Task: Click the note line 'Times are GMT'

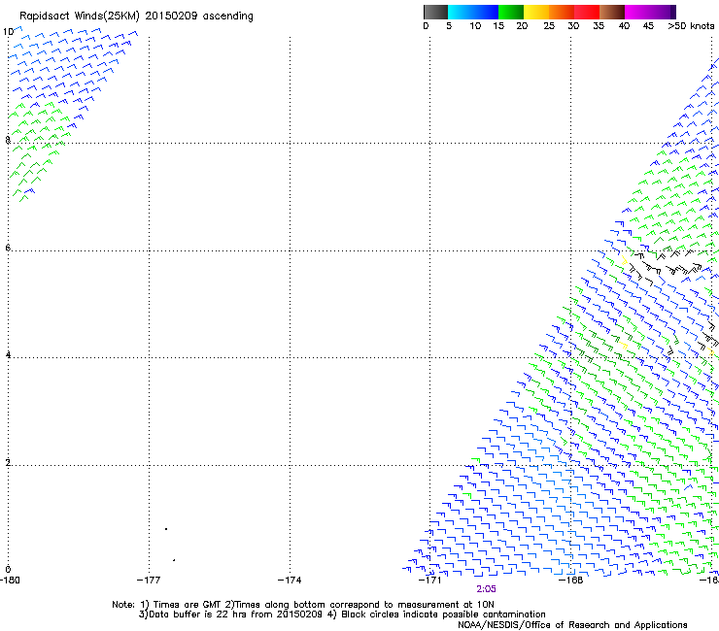Action: (188, 605)
